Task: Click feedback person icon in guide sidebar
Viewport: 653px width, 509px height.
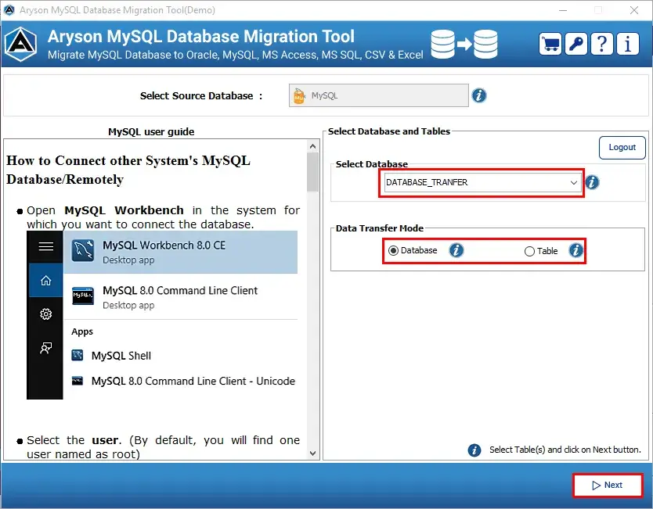Action: tap(46, 348)
